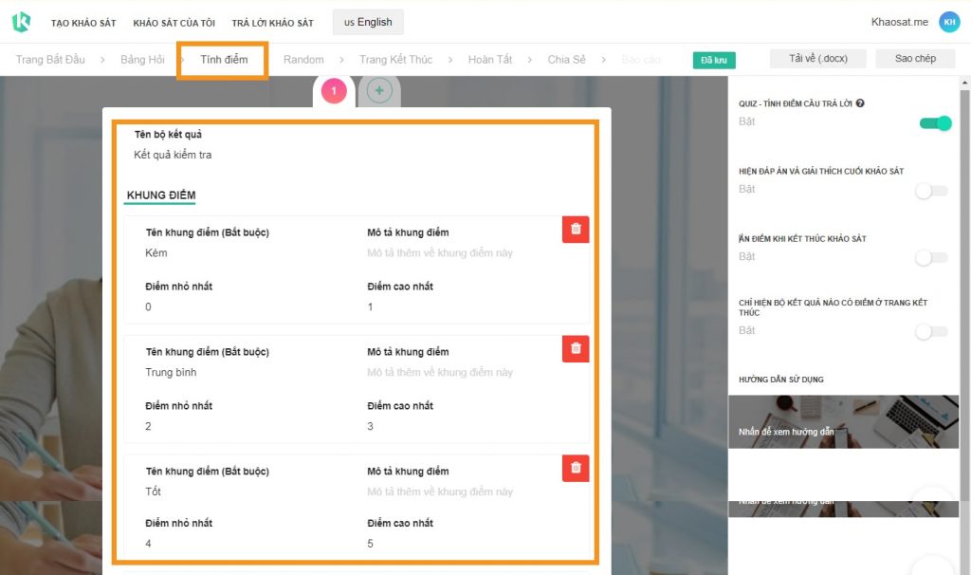Add a new result set tab
The width and height of the screenshot is (971, 575).
click(x=379, y=91)
